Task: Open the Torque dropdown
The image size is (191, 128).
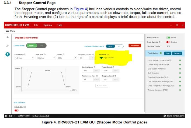Action: tap(67, 58)
